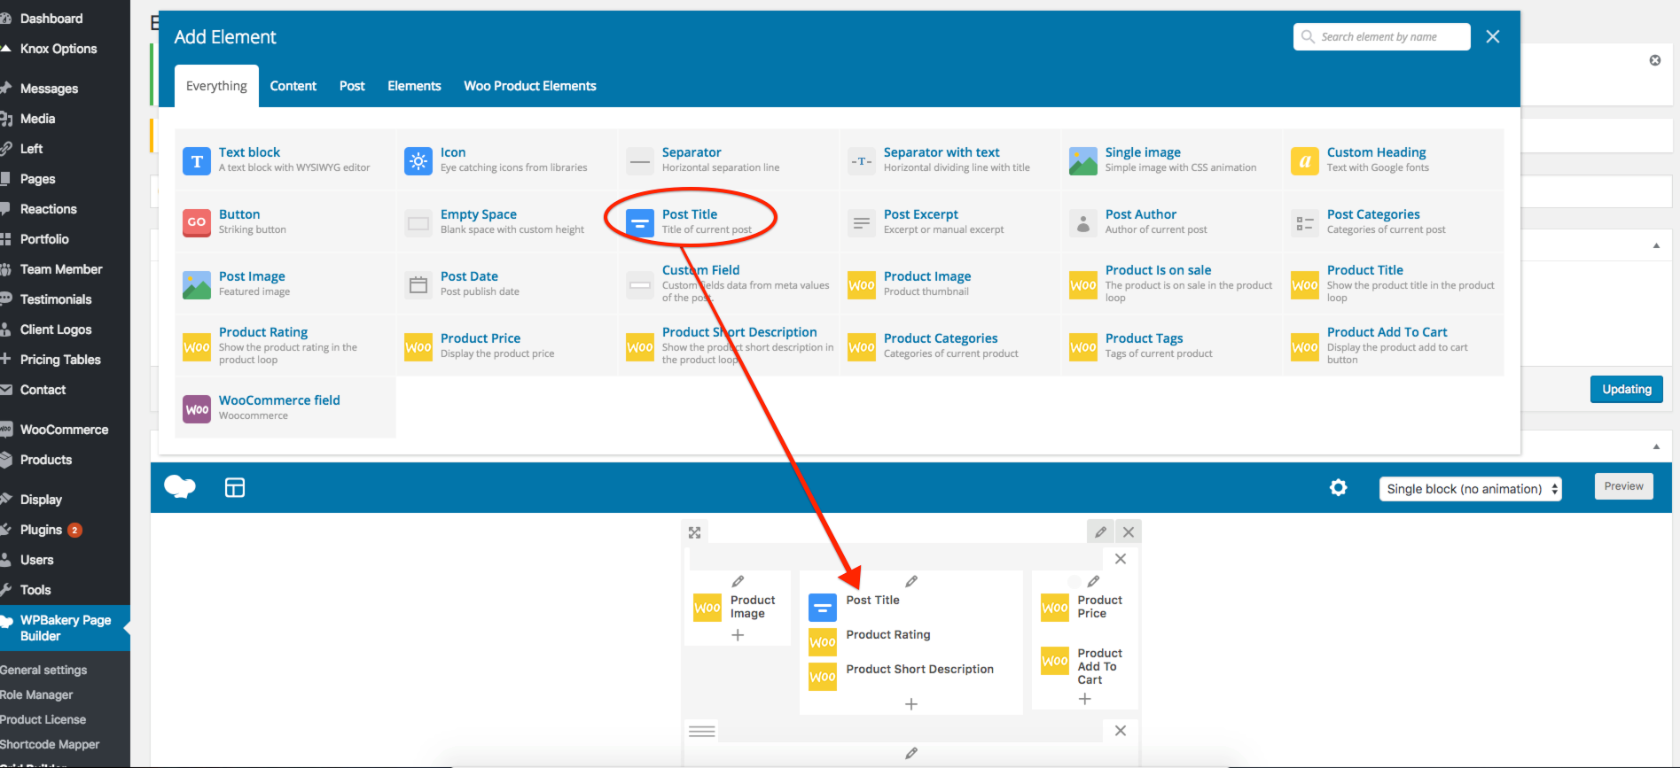
Task: Add the Post Date element
Action: click(506, 284)
